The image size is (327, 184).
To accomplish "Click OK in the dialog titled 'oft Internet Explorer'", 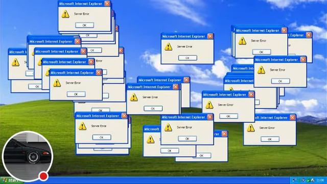I will (270, 139).
